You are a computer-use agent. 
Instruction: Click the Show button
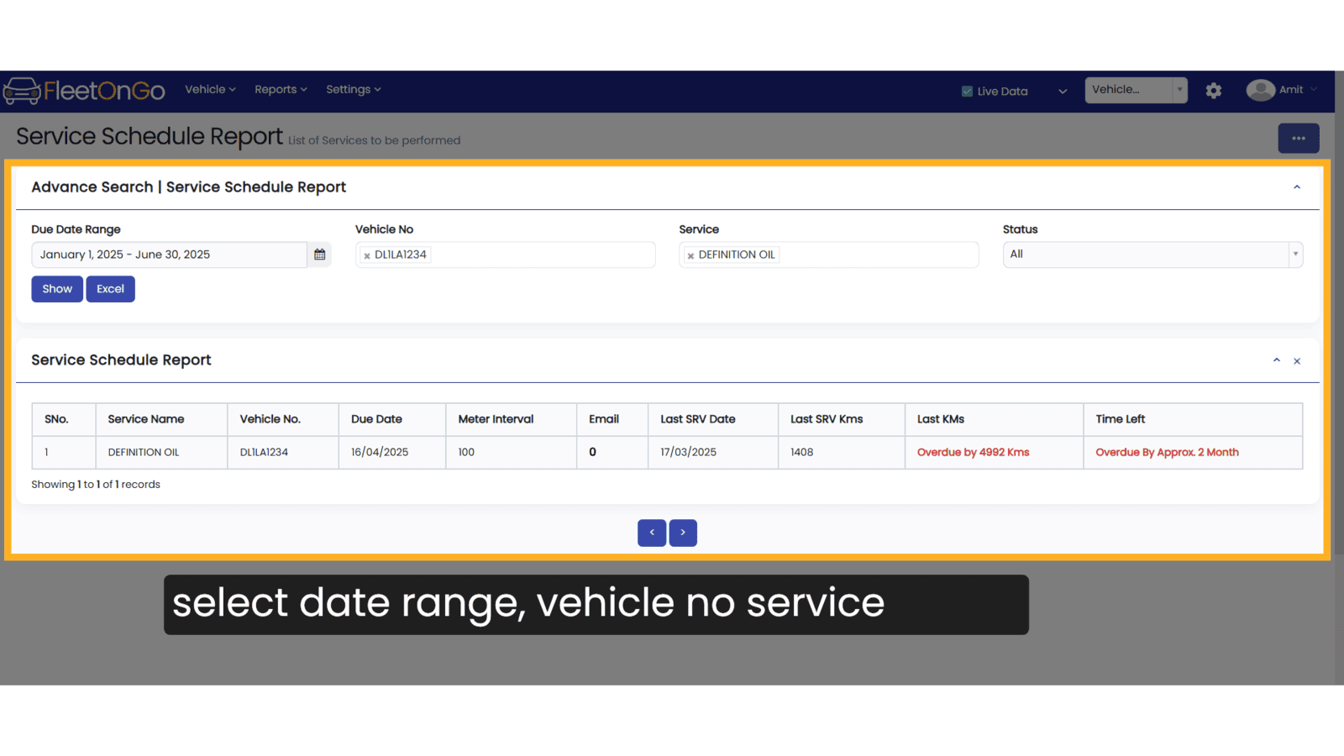click(x=57, y=289)
